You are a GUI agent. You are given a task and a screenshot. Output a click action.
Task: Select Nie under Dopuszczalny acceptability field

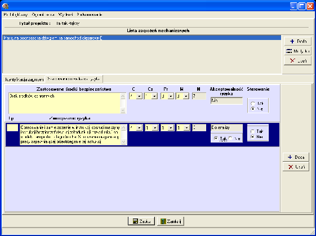[x=230, y=139]
